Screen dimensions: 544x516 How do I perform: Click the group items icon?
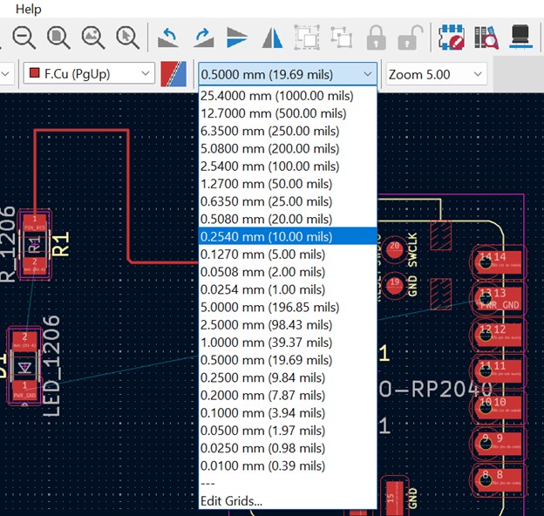tap(307, 37)
